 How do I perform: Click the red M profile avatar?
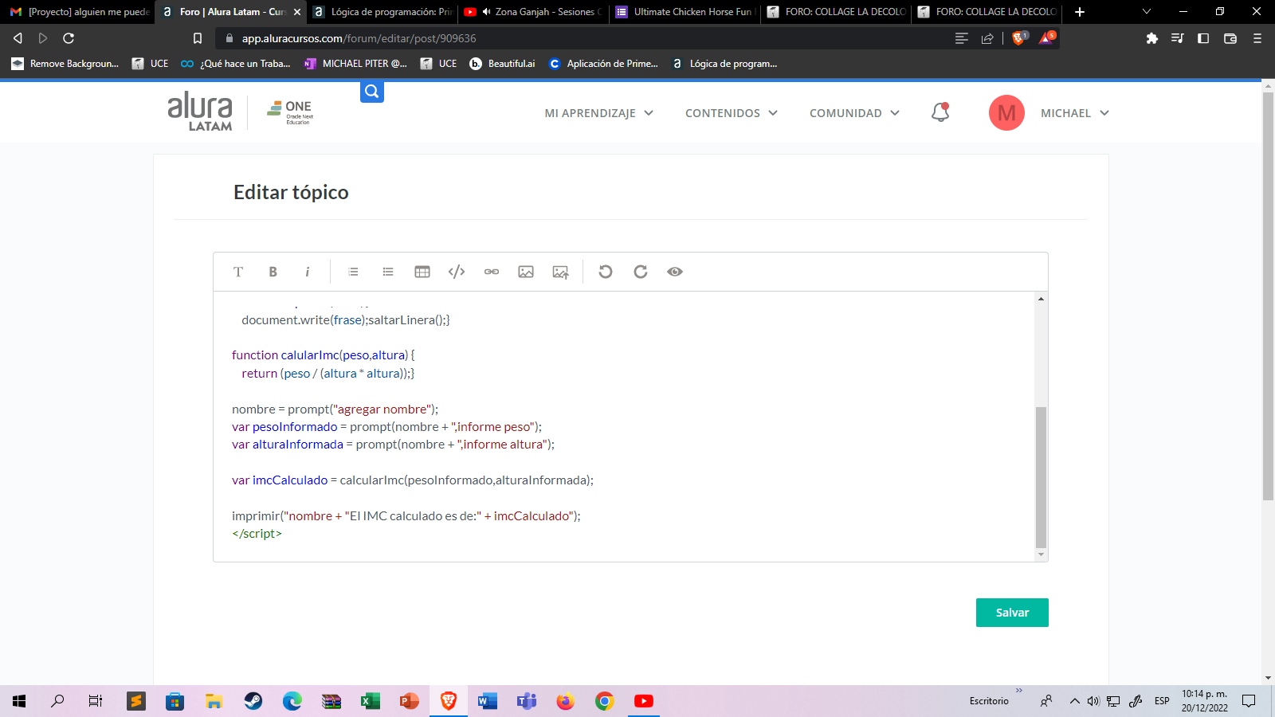[x=1006, y=113]
